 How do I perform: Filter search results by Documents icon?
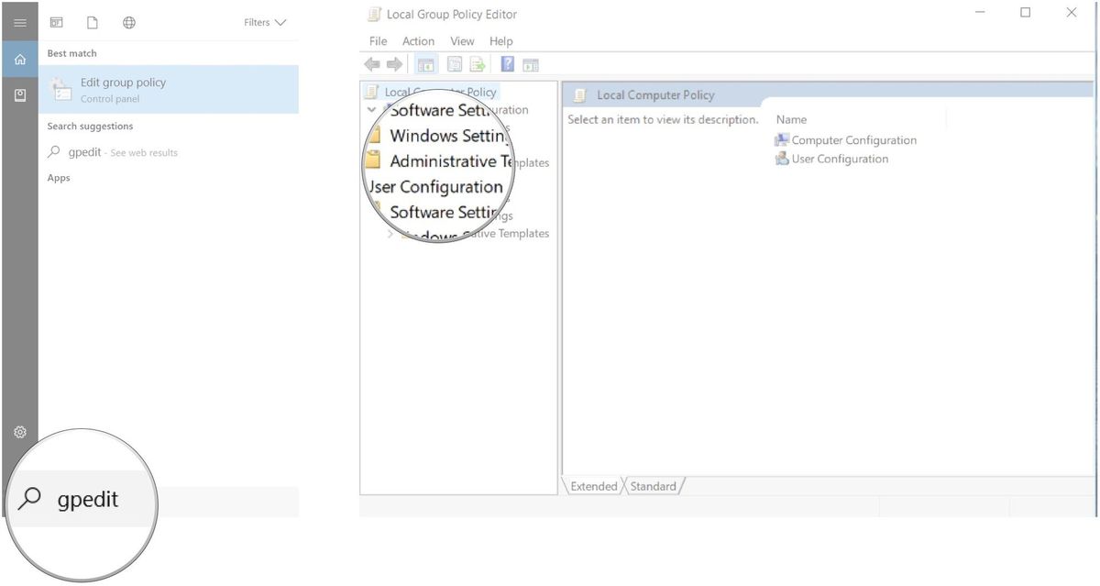92,22
